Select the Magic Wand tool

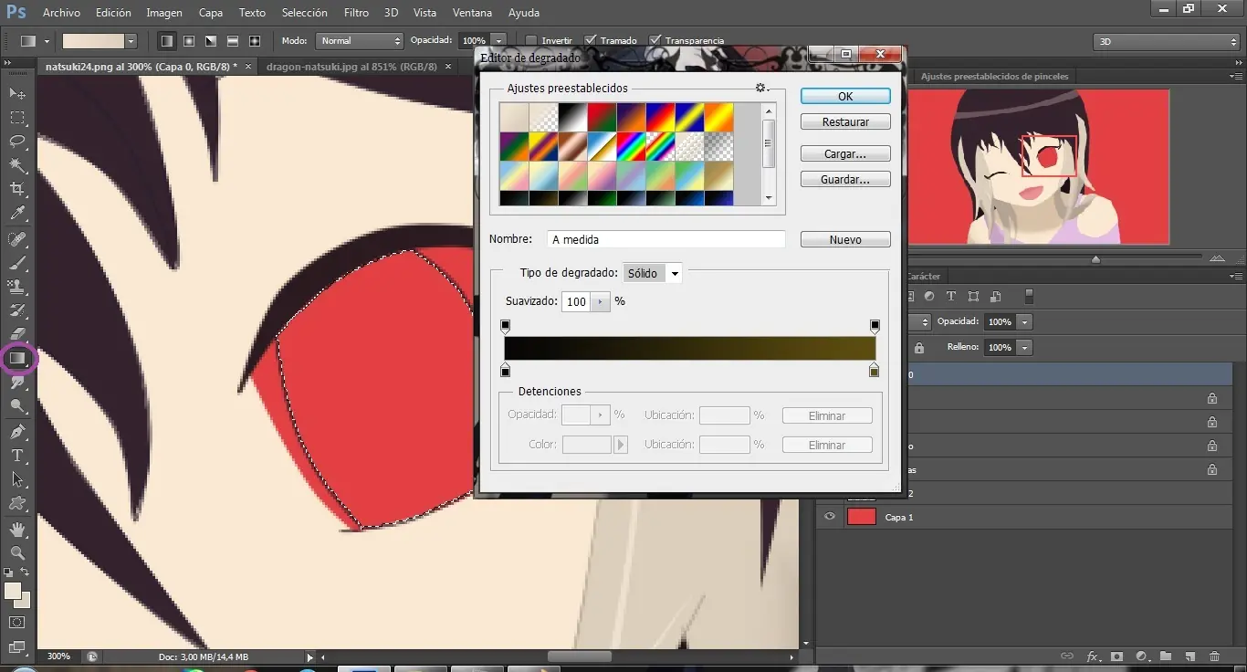tap(17, 165)
